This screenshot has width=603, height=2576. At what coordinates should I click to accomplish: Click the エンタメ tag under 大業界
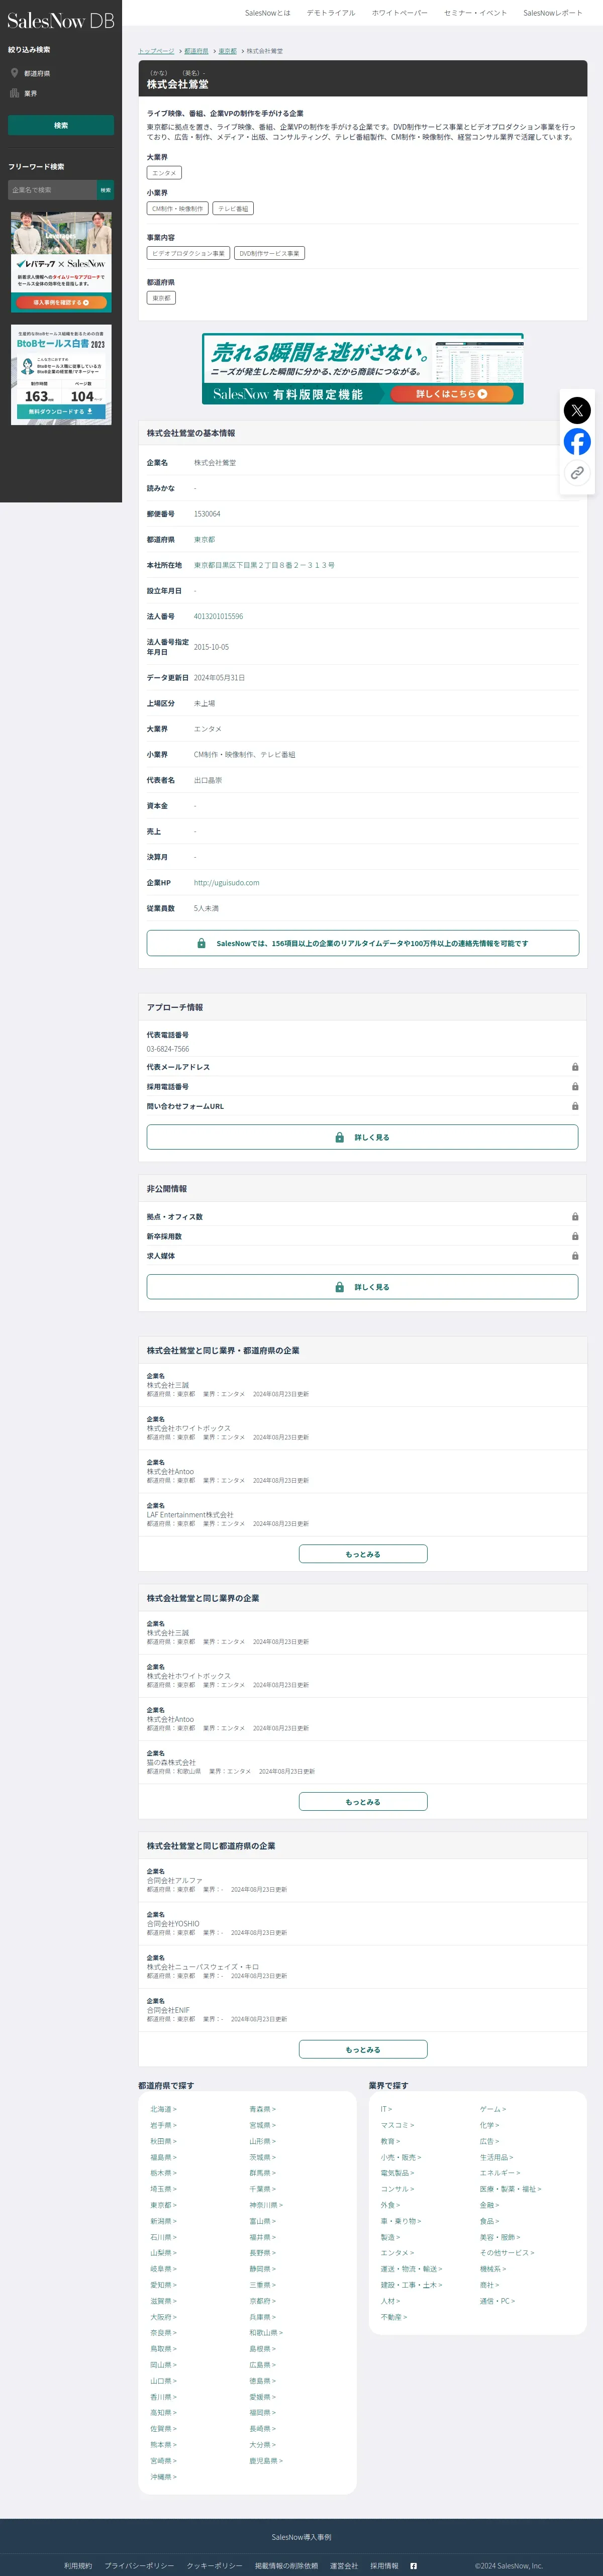[x=164, y=173]
